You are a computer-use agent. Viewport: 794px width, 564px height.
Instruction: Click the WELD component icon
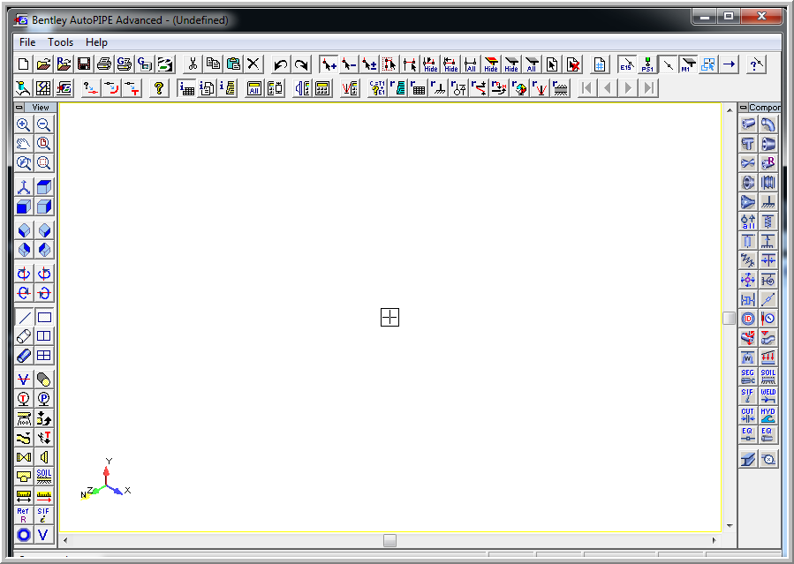coord(768,395)
